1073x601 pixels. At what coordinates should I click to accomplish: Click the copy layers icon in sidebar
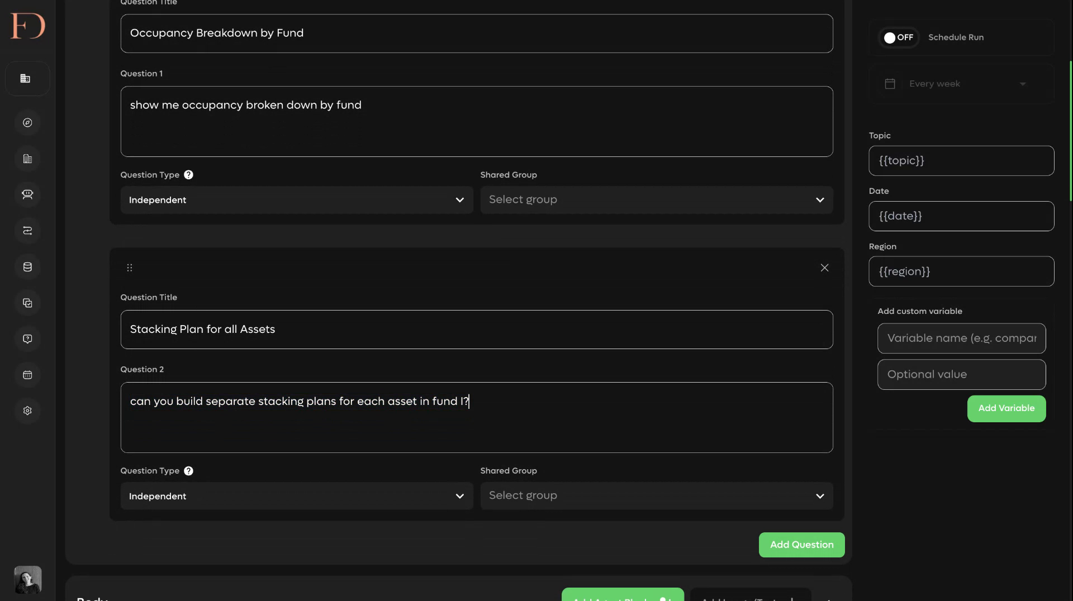(27, 303)
